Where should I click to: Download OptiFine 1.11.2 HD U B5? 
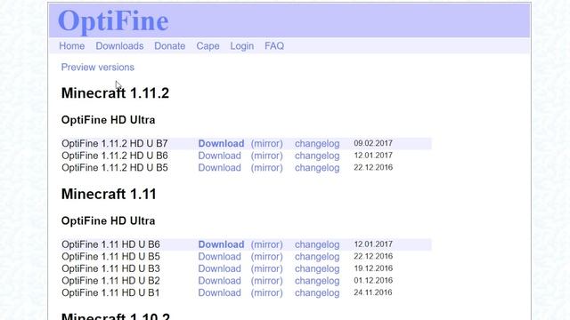[220, 168]
